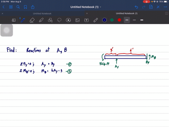Tap the handwritten 'Find:' text
The image size is (169, 127).
[12, 50]
